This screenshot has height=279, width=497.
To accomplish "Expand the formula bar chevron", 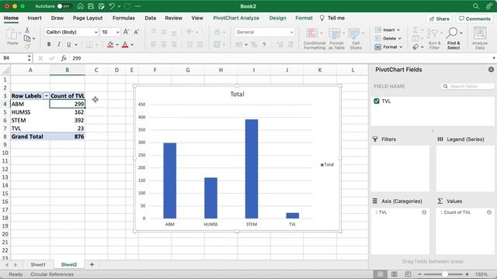I will (494, 58).
